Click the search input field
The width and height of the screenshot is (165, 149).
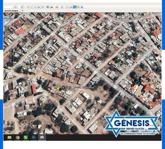click(7, 7)
